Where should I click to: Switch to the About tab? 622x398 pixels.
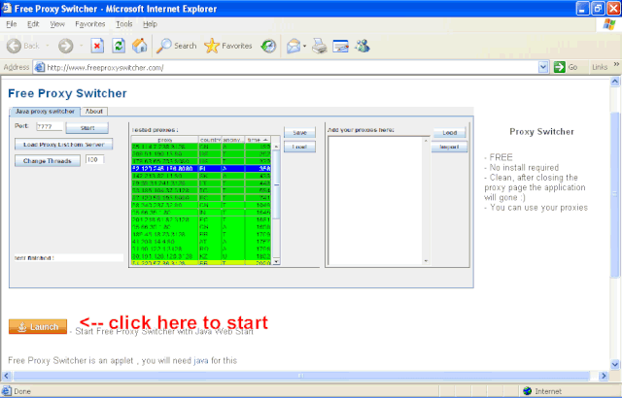point(94,112)
